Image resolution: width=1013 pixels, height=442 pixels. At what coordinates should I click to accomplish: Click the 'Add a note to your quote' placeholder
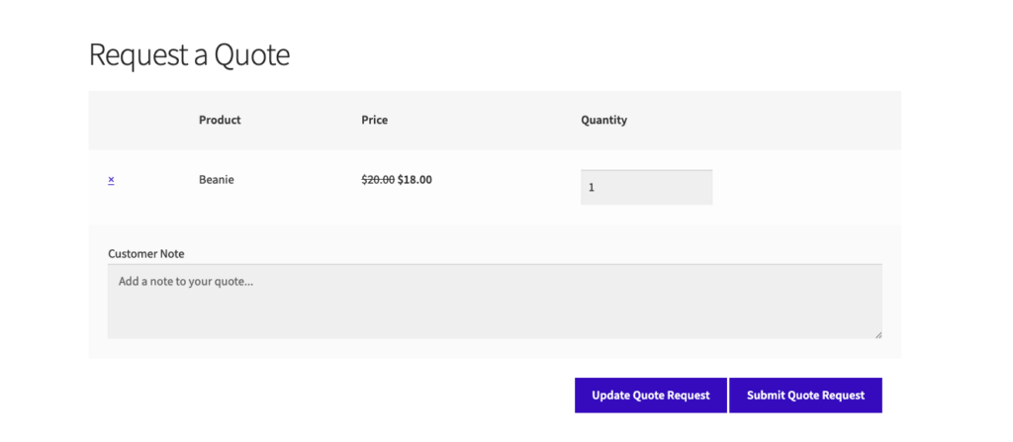tap(185, 281)
